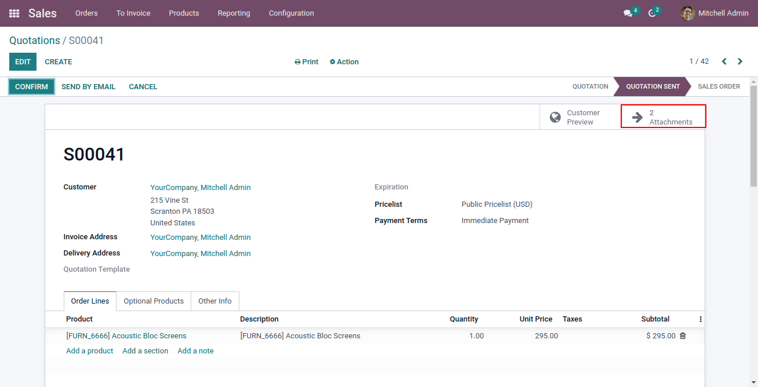Click the S00041 order title
Viewport: 758px width, 387px height.
click(94, 155)
